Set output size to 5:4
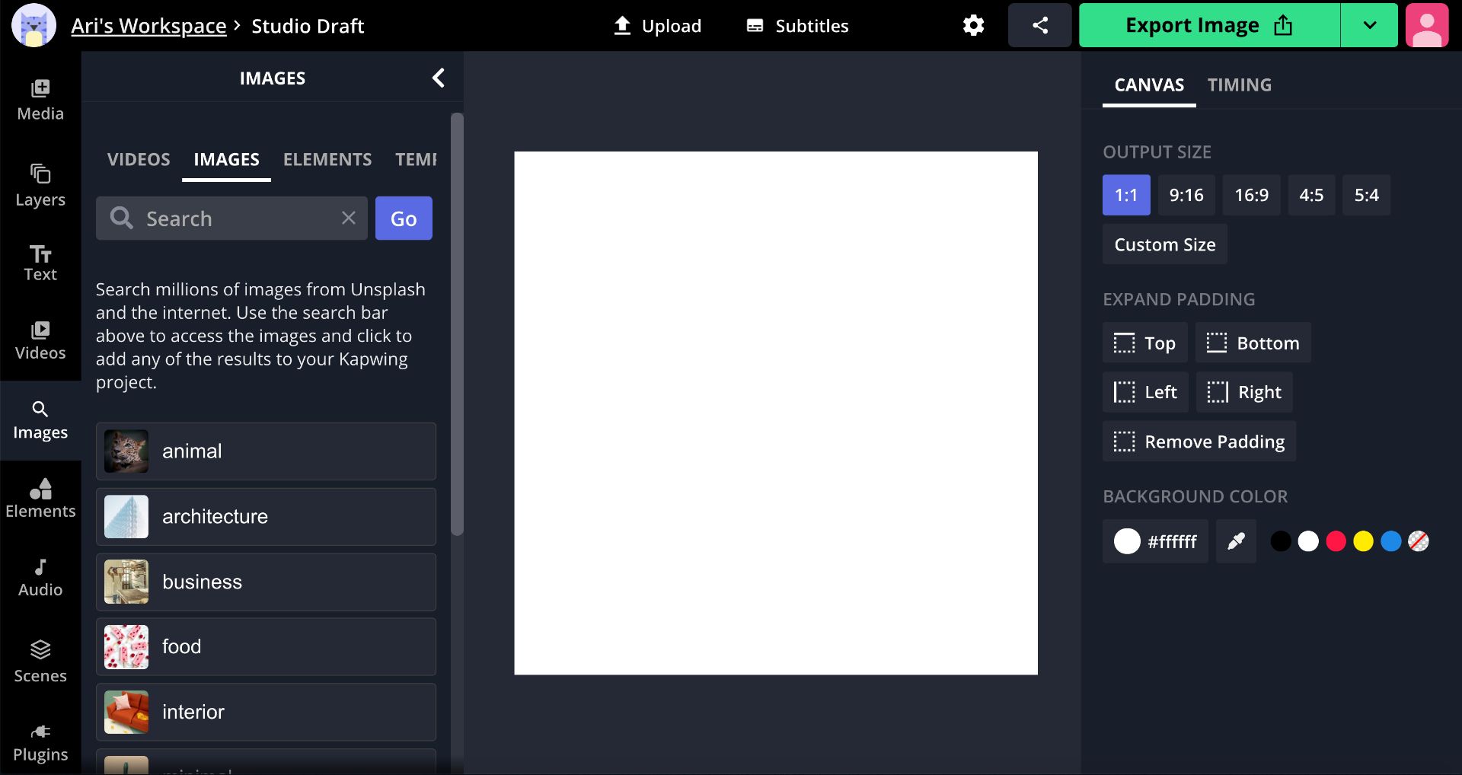1462x775 pixels. [1367, 195]
